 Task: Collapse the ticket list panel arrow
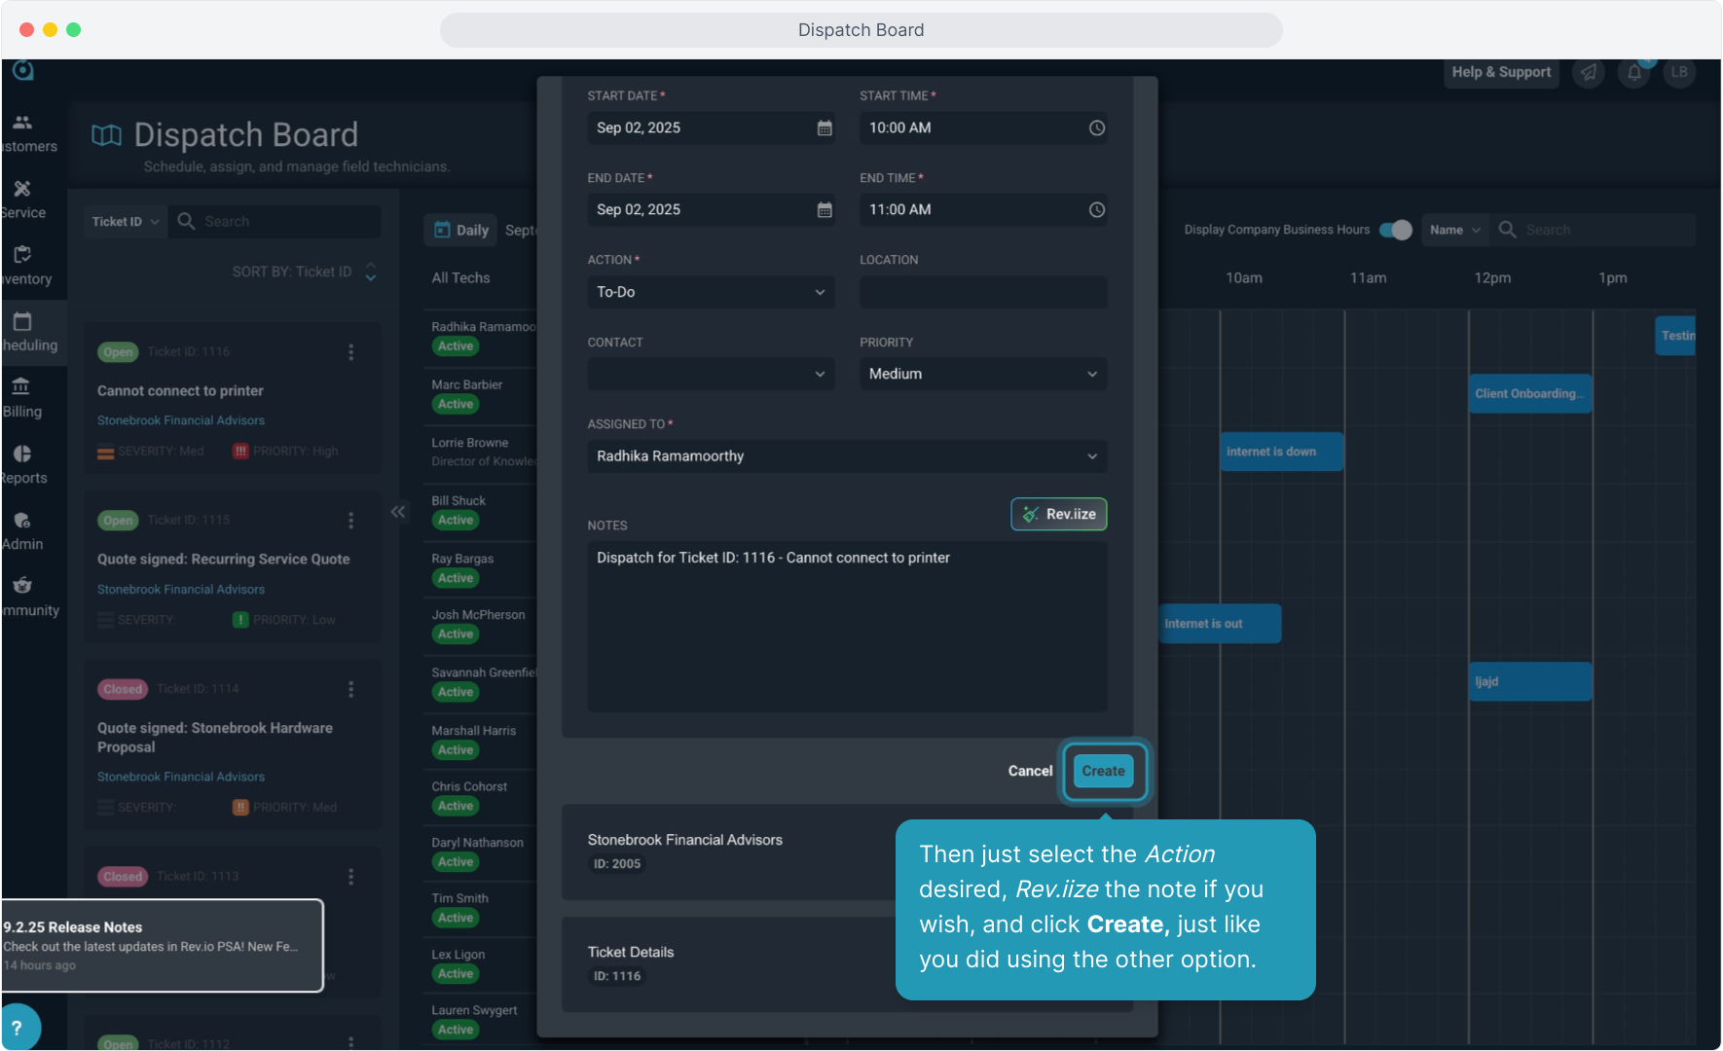pos(398,512)
